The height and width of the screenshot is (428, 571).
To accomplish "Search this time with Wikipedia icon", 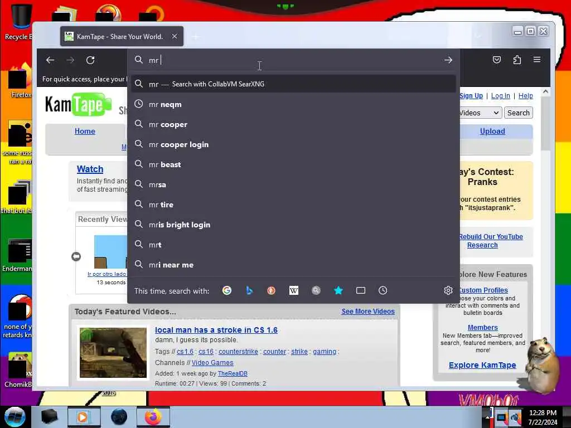I will point(293,290).
